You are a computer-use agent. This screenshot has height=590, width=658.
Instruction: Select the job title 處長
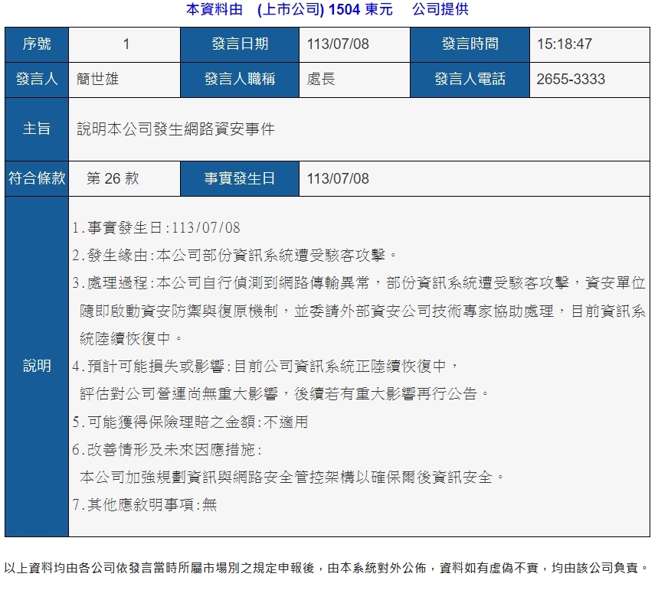pyautogui.click(x=321, y=80)
